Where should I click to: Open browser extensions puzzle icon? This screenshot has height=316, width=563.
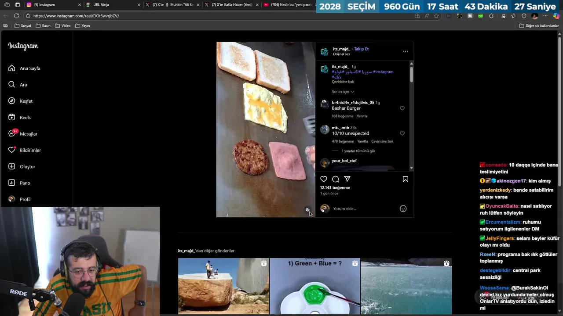click(x=491, y=16)
